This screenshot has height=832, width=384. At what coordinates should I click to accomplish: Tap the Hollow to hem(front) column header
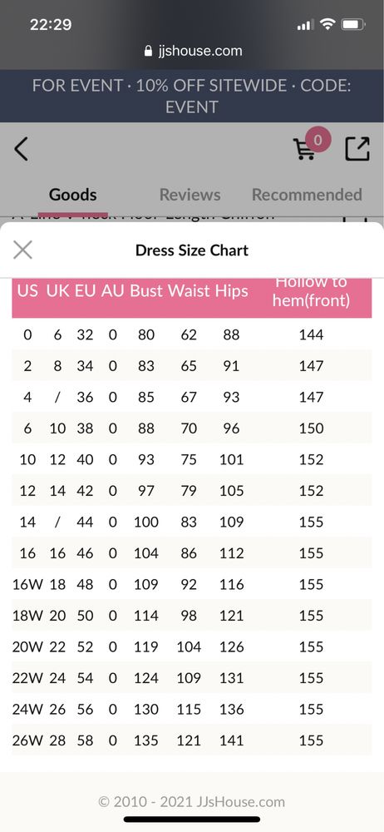pos(311,292)
